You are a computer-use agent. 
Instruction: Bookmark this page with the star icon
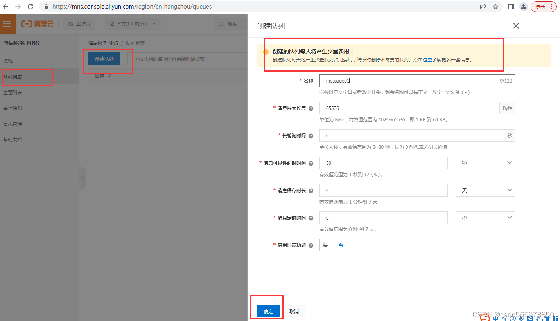click(x=495, y=7)
